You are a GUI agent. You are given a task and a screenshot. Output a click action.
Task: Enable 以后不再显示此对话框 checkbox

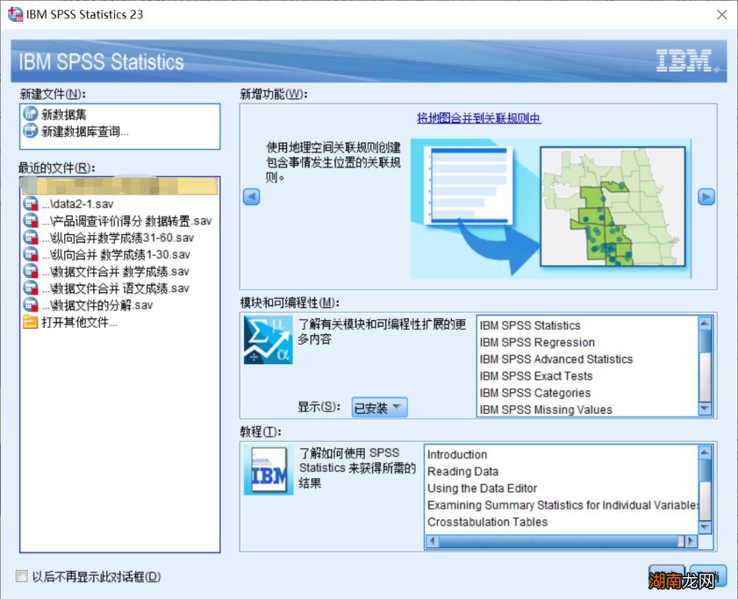23,576
